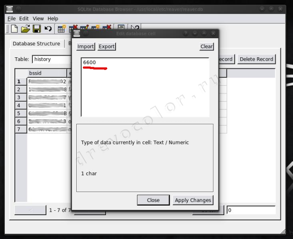Click the 'Table:' label
Image resolution: width=293 pixels, height=239 pixels.
coord(22,59)
